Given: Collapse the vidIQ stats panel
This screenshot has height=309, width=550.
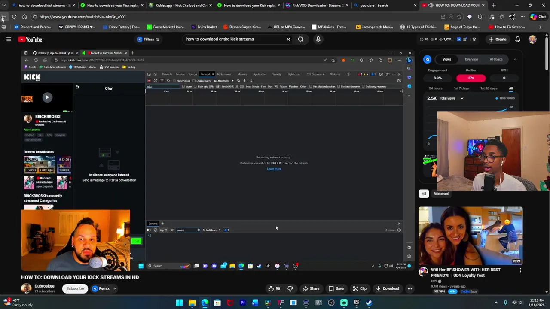Looking at the screenshot, I should click(515, 59).
